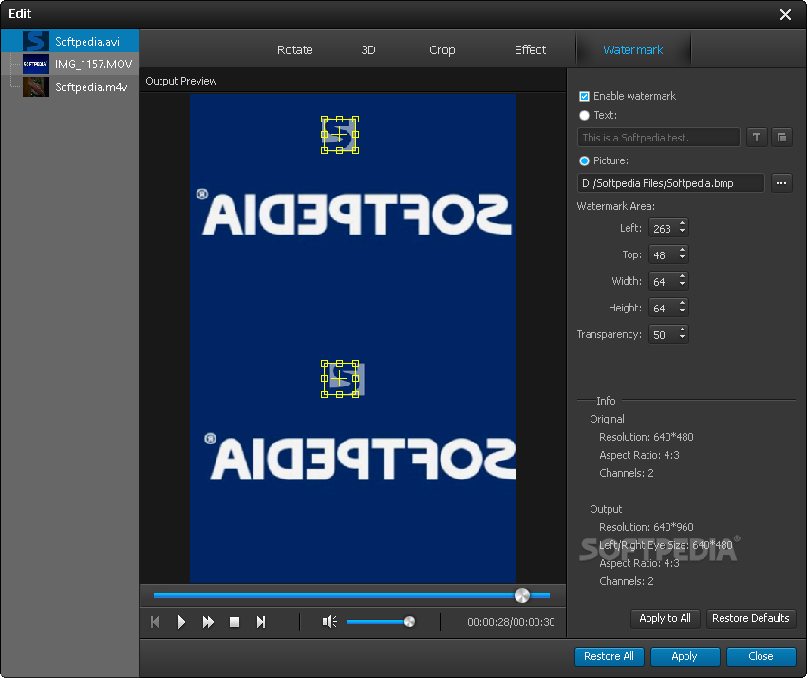Image resolution: width=807 pixels, height=678 pixels.
Task: Click the Top position value field
Action: [x=663, y=254]
